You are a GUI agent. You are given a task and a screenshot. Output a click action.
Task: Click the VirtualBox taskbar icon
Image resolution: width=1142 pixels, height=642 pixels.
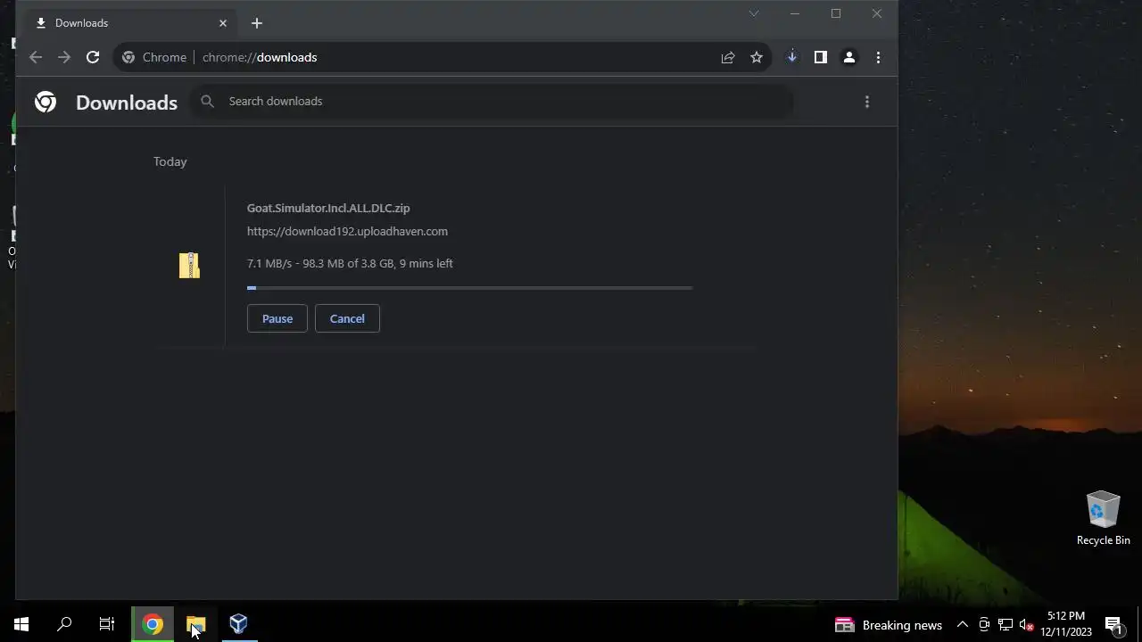point(238,624)
